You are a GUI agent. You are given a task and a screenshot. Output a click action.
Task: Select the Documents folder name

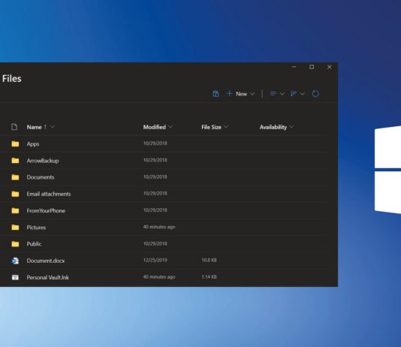pyautogui.click(x=41, y=177)
